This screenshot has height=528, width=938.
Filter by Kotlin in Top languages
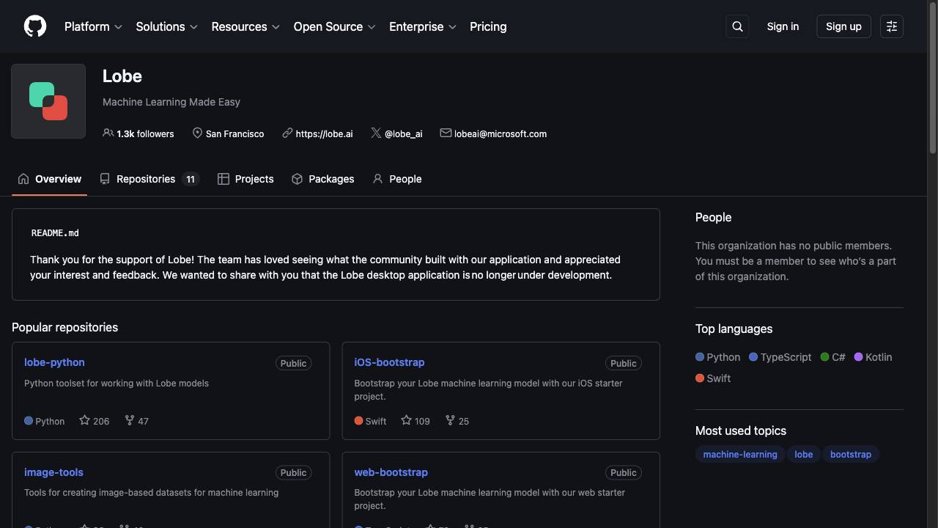(873, 357)
